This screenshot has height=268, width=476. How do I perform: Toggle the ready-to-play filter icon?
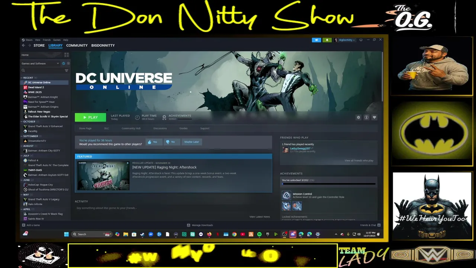pos(68,63)
